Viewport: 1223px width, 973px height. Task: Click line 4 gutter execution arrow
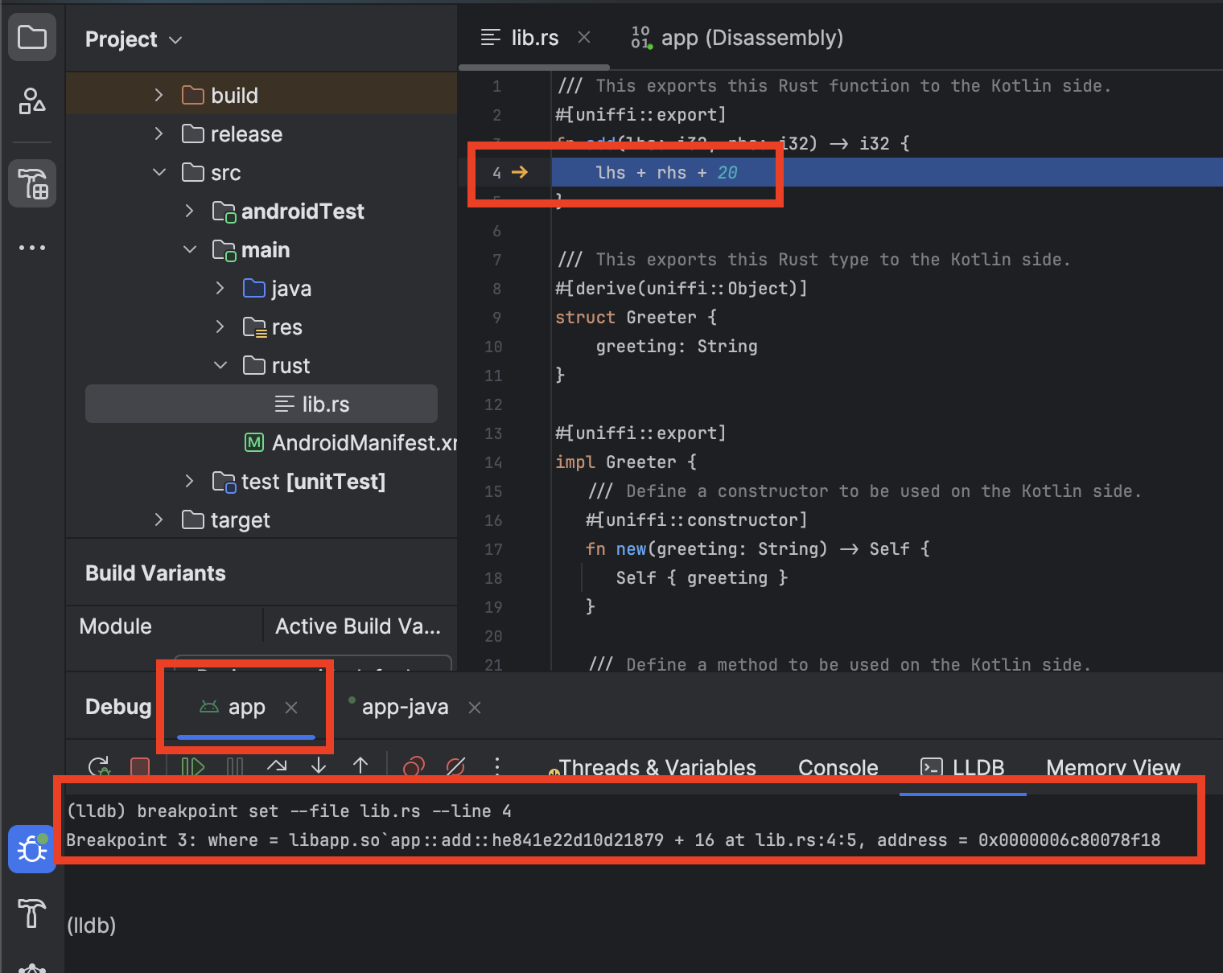[x=520, y=172]
